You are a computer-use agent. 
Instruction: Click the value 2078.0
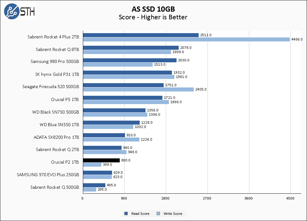[186, 48]
